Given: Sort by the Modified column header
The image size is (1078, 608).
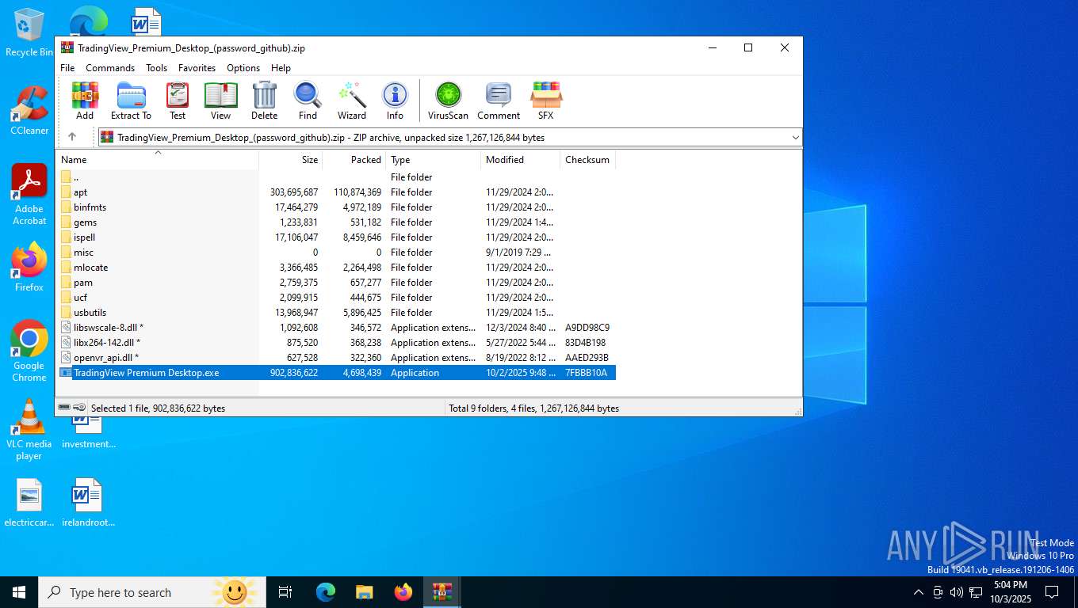Looking at the screenshot, I should pyautogui.click(x=520, y=160).
